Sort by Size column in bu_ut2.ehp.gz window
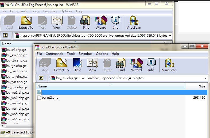The image size is (210, 138). coord(196,86)
